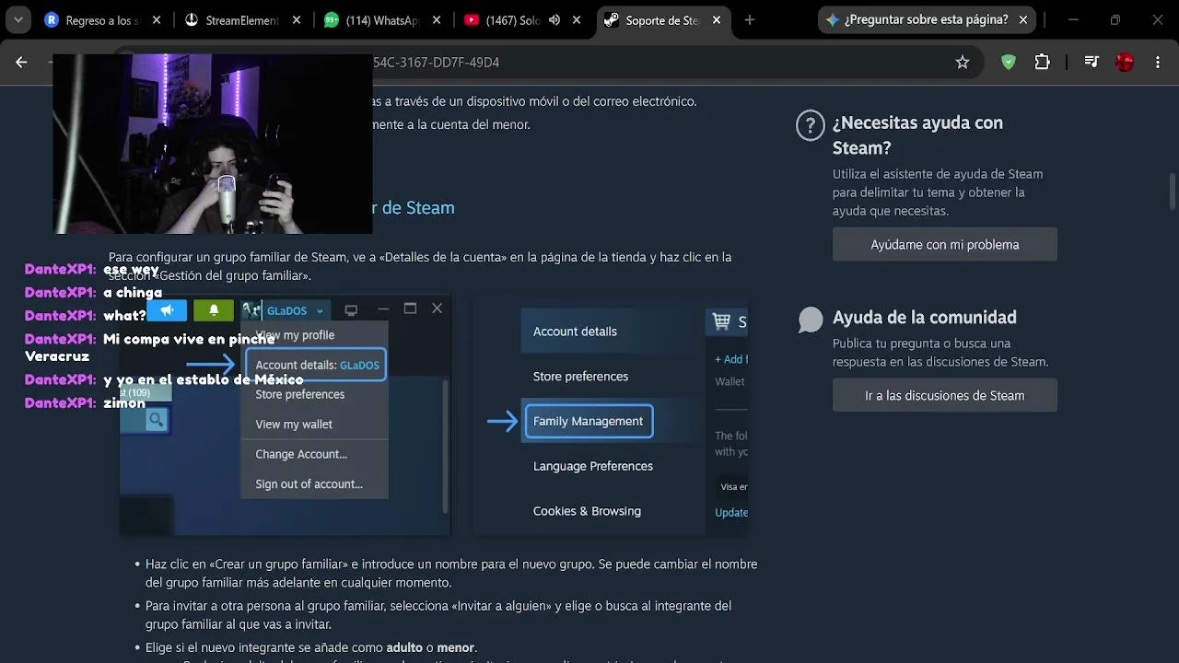Click text 'Publica tu pregunta o busca una'

point(922,343)
